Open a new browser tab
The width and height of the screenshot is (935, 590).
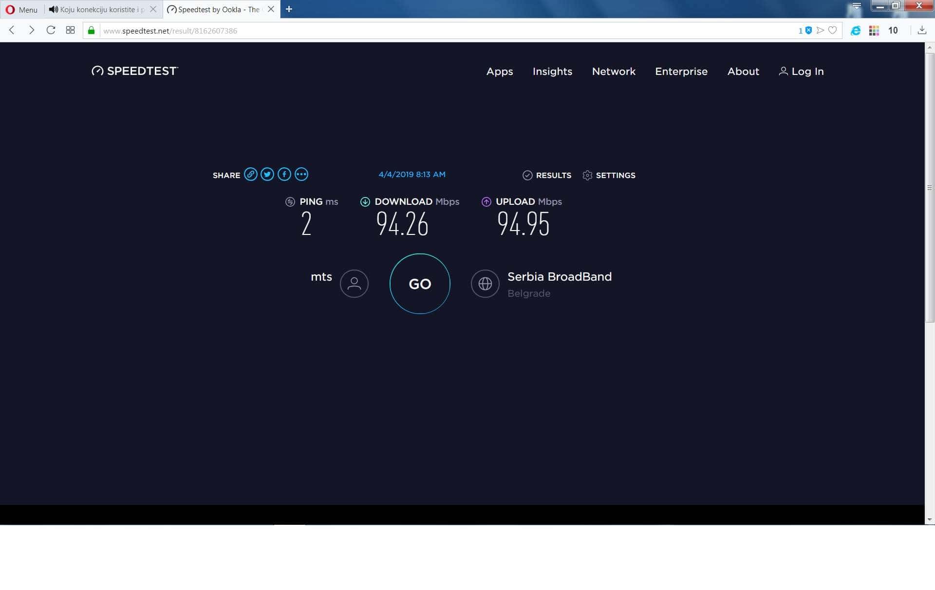[x=289, y=9]
